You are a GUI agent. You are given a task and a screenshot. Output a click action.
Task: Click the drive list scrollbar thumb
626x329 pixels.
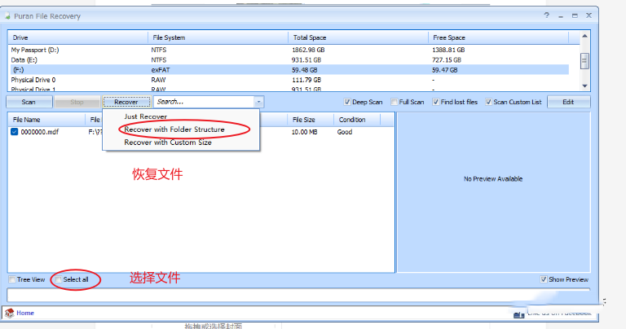click(x=584, y=61)
